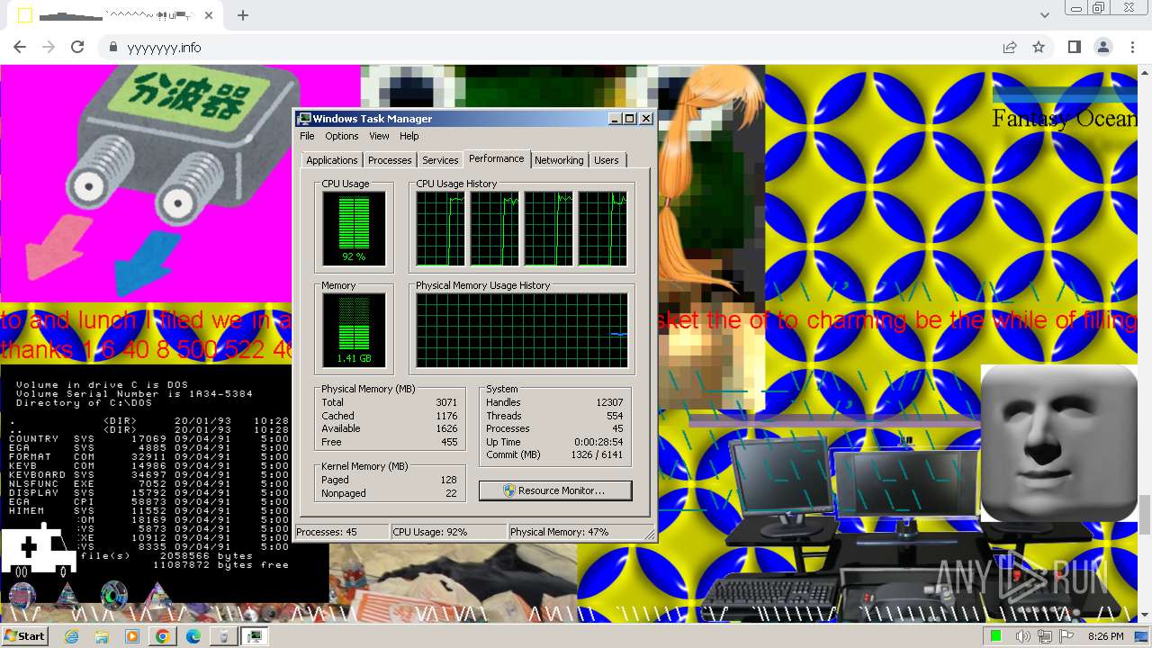Screen dimensions: 1152x648
Task: Click Commit (MB) value 1326 / 6141
Action: 597,454
